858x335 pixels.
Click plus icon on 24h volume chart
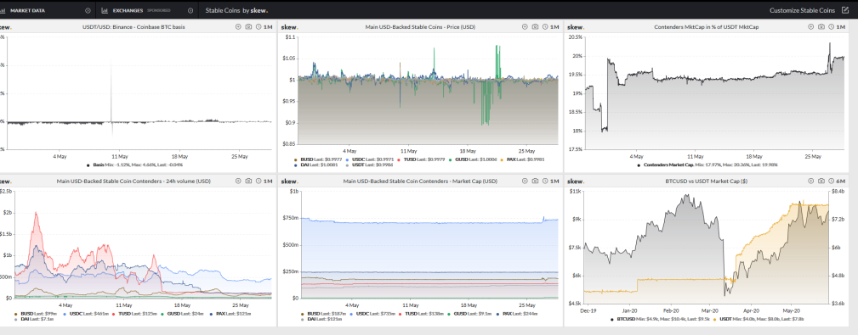click(238, 181)
